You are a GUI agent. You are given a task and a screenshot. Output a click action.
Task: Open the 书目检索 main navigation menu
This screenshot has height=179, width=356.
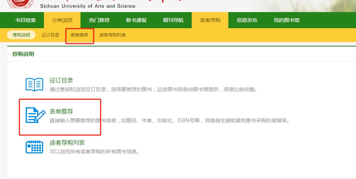pos(26,20)
